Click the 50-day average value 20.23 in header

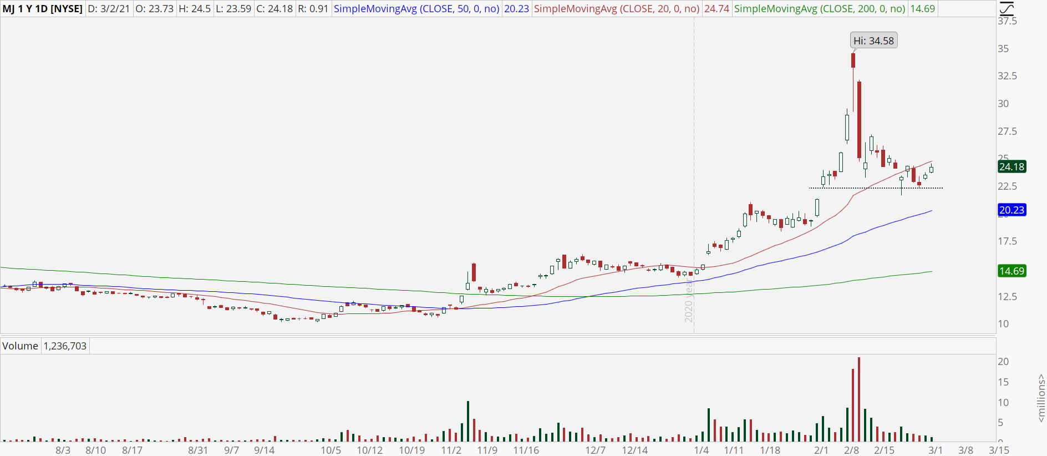(516, 9)
